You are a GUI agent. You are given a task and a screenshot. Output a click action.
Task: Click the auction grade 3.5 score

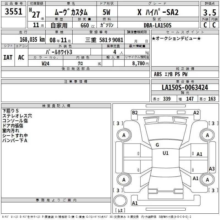coord(210,12)
